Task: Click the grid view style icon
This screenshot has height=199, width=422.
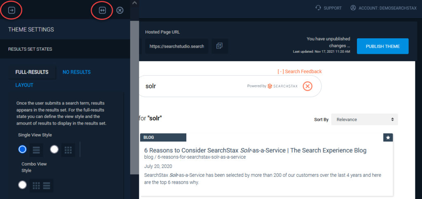Action: pyautogui.click(x=68, y=150)
